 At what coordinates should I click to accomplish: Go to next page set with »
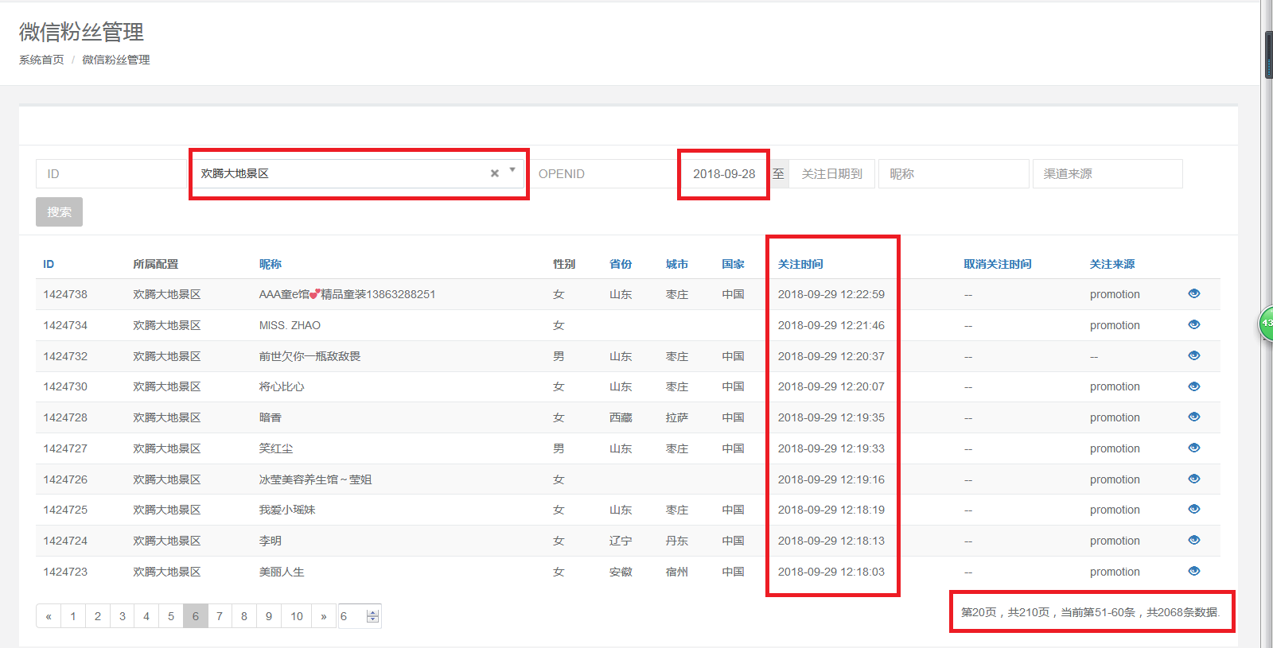323,616
